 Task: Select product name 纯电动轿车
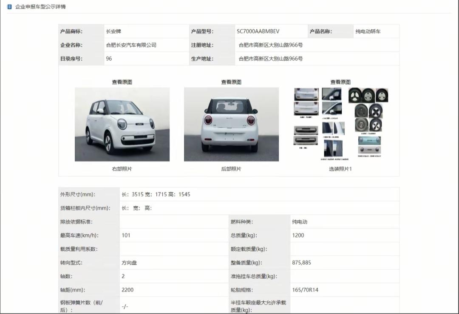pos(368,31)
